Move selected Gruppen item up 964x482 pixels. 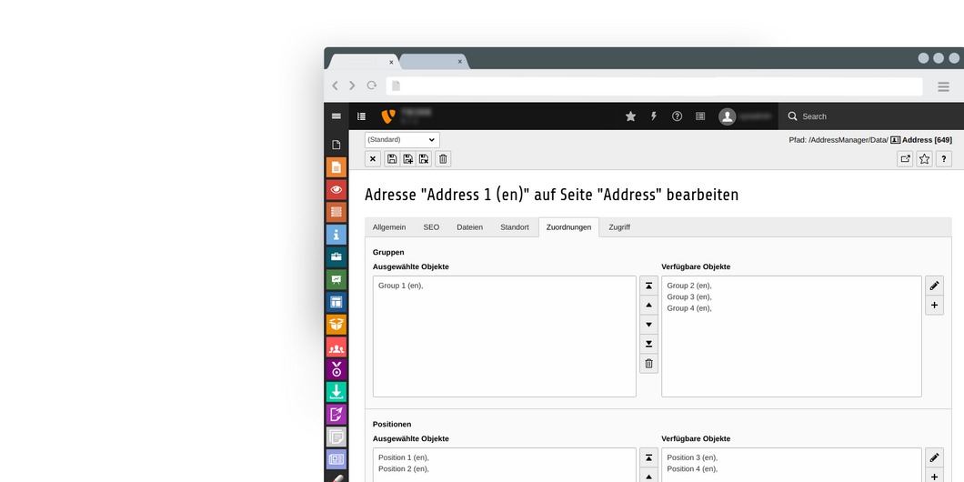pos(648,305)
